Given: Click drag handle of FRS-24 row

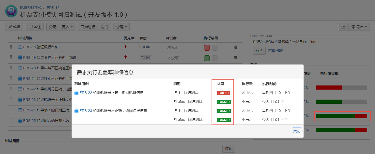Looking at the screenshot, I should 11,110.
